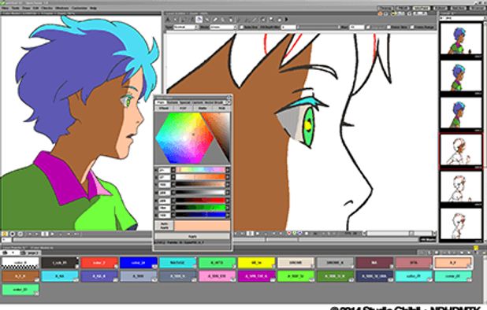This screenshot has width=487, height=310.
Task: Select the red-bordered frame thumbnail in level strip
Action: 461,151
